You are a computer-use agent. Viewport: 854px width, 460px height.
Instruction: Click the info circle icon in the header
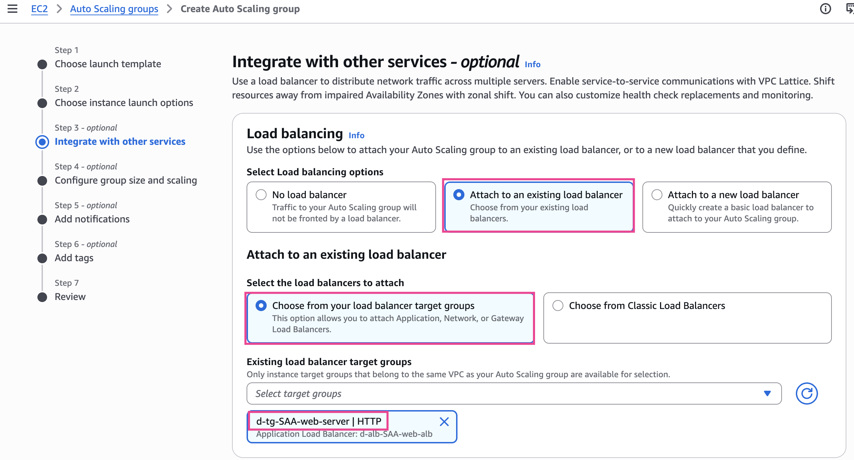click(825, 9)
